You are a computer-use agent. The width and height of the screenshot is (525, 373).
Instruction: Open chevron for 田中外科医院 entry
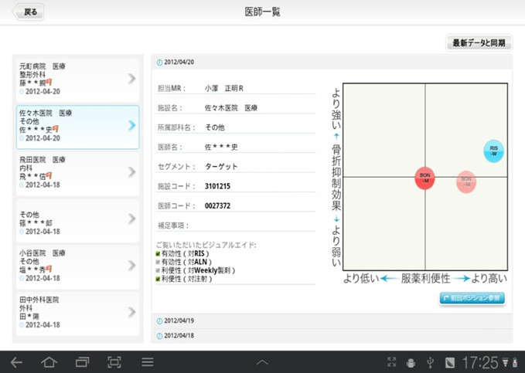pos(132,312)
